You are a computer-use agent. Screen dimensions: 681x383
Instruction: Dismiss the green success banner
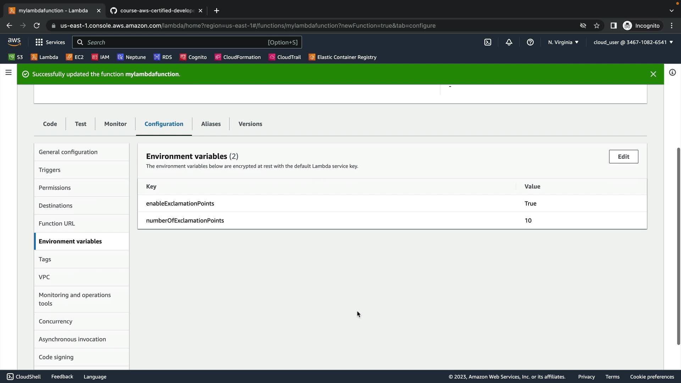[x=653, y=74]
